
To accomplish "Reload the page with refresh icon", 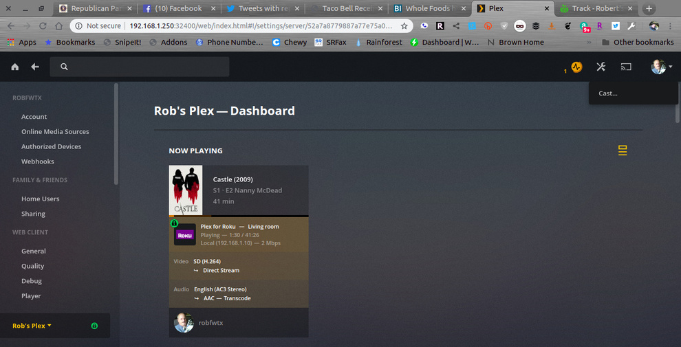I will coord(43,25).
